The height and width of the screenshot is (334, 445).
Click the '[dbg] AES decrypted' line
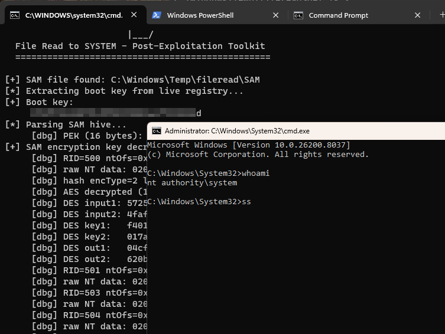tap(89, 192)
